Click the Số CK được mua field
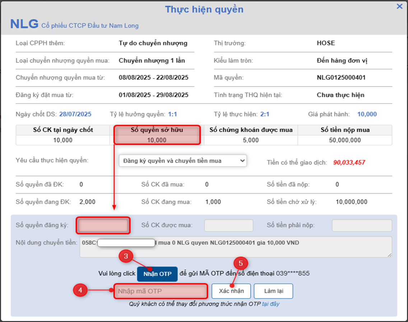The image size is (408, 322). click(229, 225)
